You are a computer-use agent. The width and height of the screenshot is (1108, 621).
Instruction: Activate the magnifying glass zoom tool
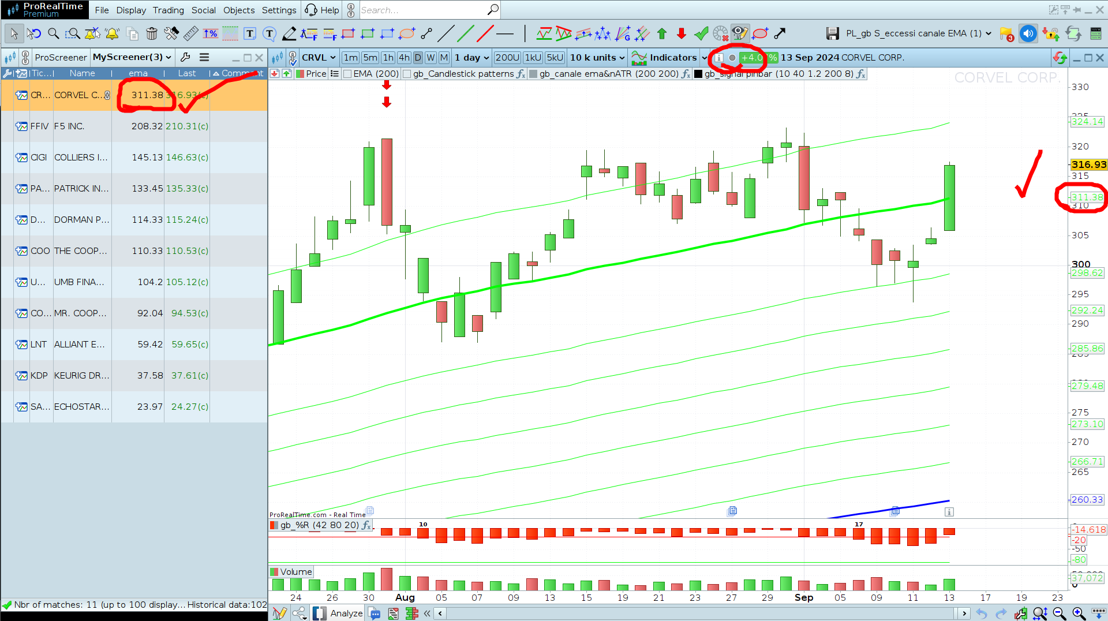click(54, 33)
